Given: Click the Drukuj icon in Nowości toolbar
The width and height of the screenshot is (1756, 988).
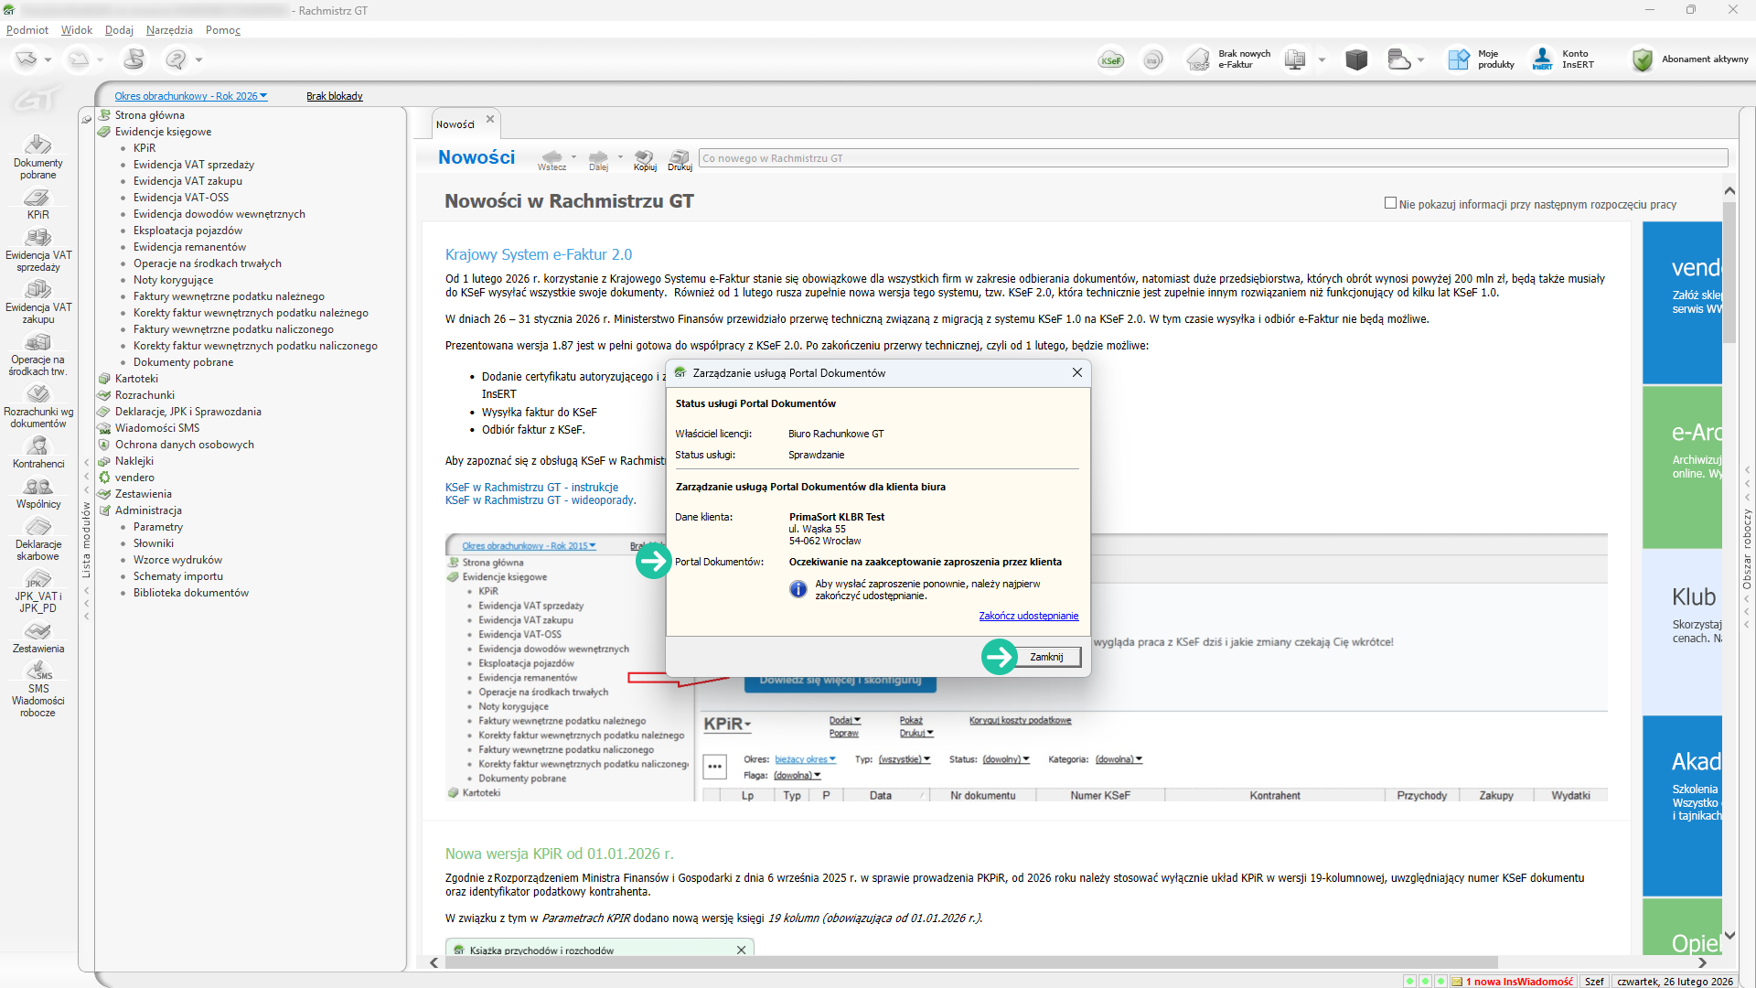Looking at the screenshot, I should pos(680,159).
